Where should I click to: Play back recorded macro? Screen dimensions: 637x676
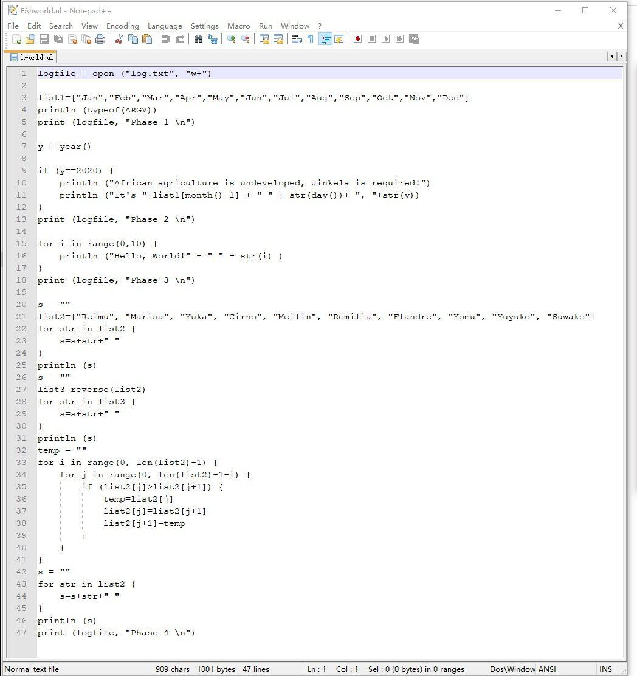386,40
